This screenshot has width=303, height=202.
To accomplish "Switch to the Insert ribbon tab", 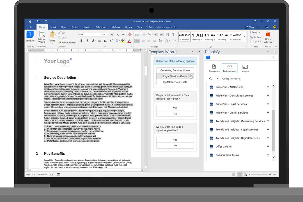I will (x=53, y=27).
